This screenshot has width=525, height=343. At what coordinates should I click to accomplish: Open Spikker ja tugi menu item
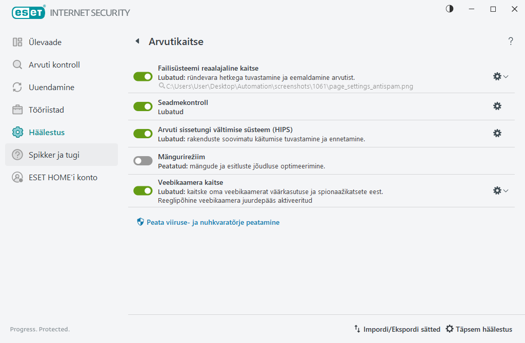[x=54, y=155]
